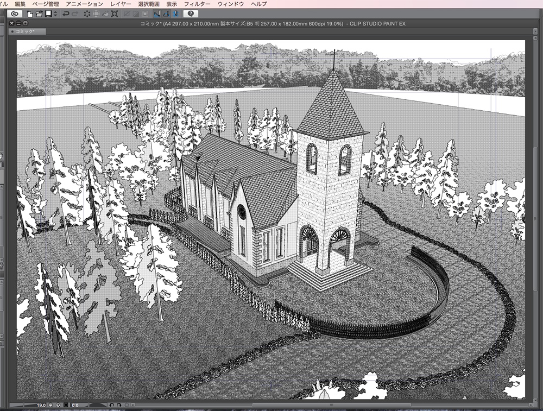Fill with the paint bucket toolbar icon
This screenshot has width=543, height=411.
(x=105, y=14)
